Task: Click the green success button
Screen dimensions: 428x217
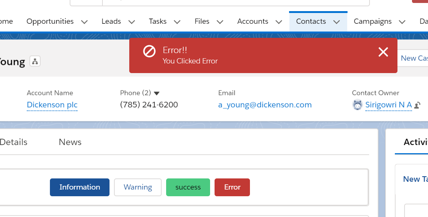Action: click(x=188, y=187)
